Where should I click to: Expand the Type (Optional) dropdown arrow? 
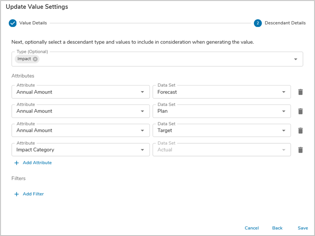(x=296, y=59)
